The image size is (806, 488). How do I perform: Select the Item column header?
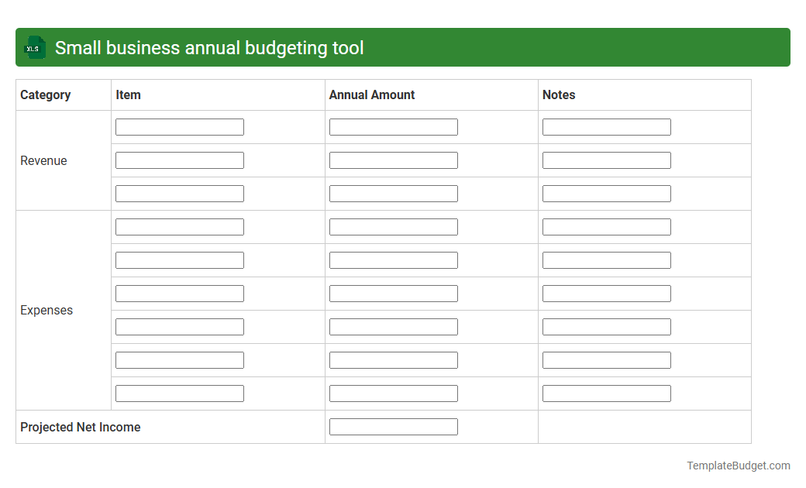point(128,95)
